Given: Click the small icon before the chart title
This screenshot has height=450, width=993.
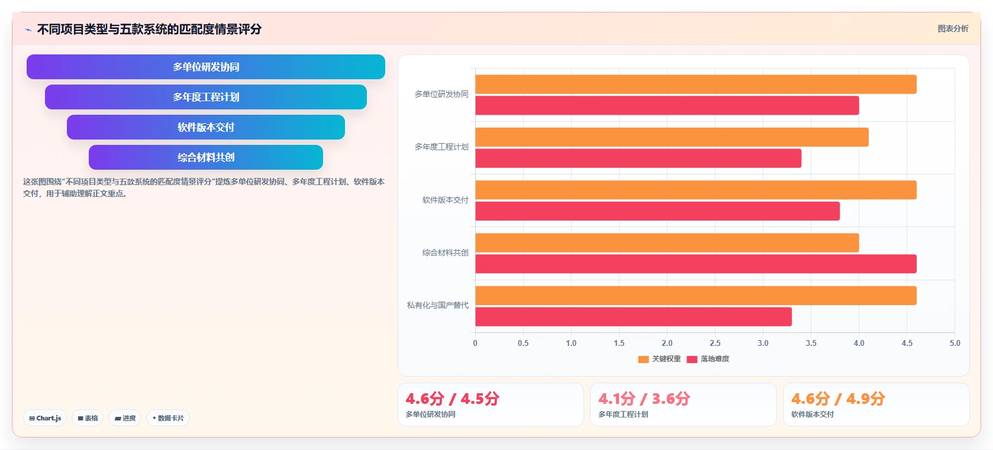Looking at the screenshot, I should pos(28,30).
